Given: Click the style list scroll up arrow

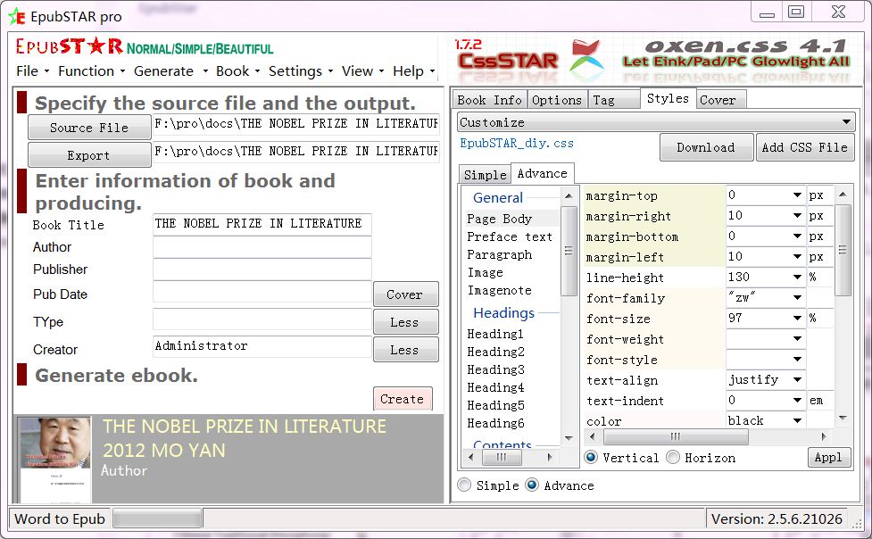Looking at the screenshot, I should tap(569, 195).
